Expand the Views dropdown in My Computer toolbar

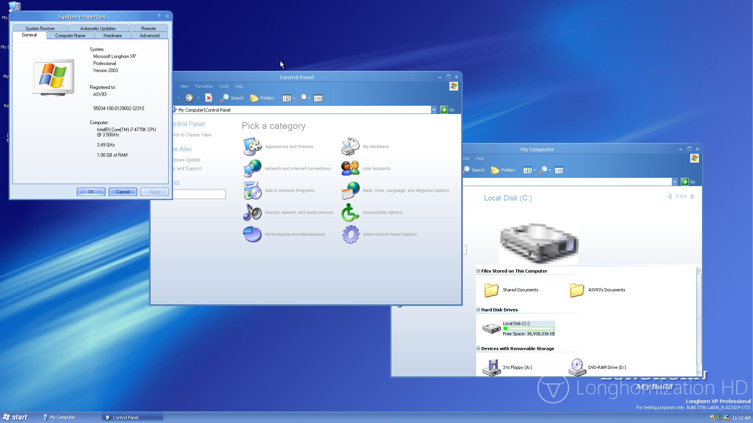(x=534, y=170)
